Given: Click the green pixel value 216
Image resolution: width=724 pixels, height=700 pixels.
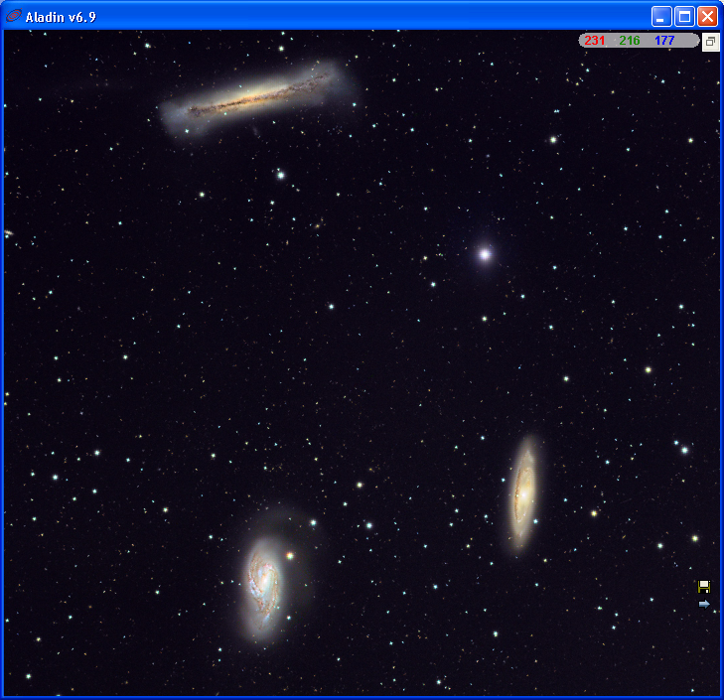Looking at the screenshot, I should (630, 41).
